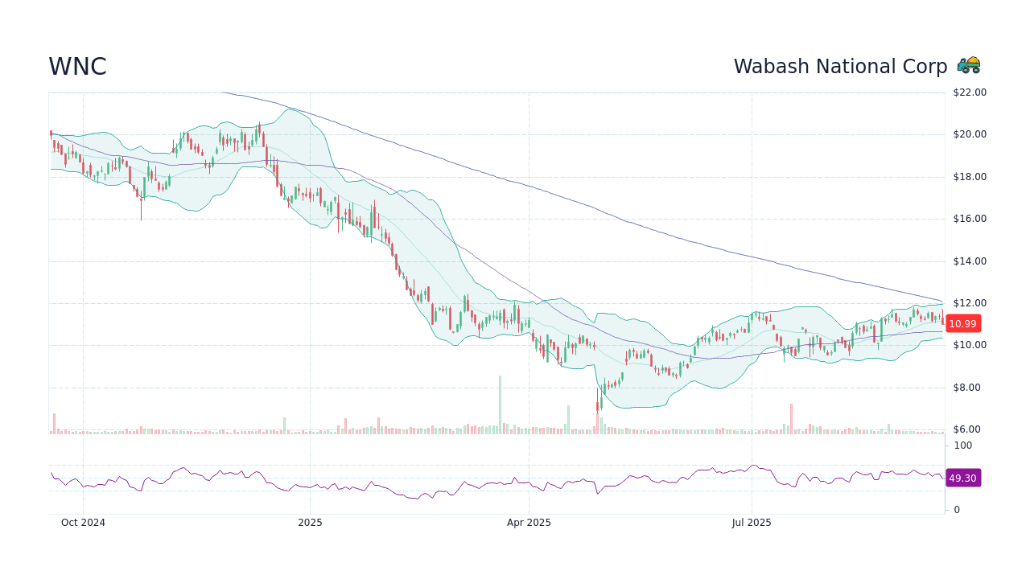1030x579 pixels.
Task: Click the 100 label on the RSI axis
Action: (963, 446)
